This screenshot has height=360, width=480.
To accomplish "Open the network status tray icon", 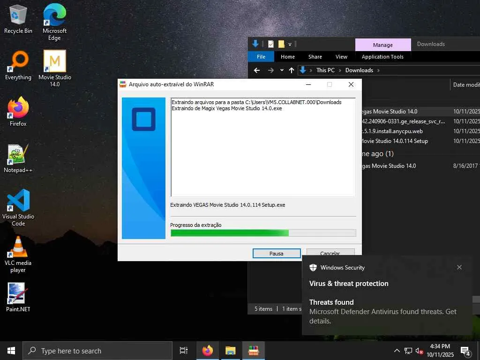I will pyautogui.click(x=408, y=351).
